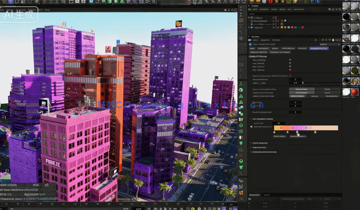The width and height of the screenshot is (360, 210).
Task: Switch to the highlighted blue tab in Attribute Manager
Action: 319,48
